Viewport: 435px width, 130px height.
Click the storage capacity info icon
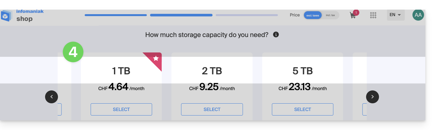[x=276, y=34]
